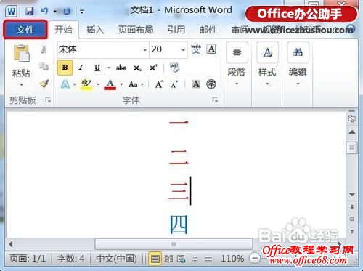Apply the yellow text highlight color
The width and height of the screenshot is (363, 271).
pyautogui.click(x=86, y=84)
